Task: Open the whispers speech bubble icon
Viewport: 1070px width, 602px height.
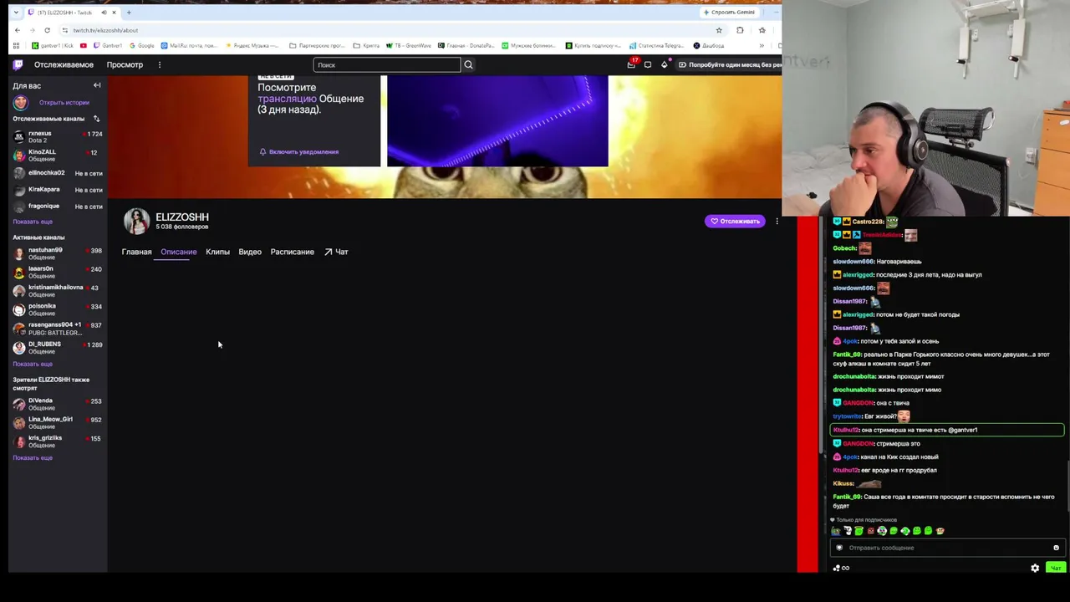Action: point(648,64)
